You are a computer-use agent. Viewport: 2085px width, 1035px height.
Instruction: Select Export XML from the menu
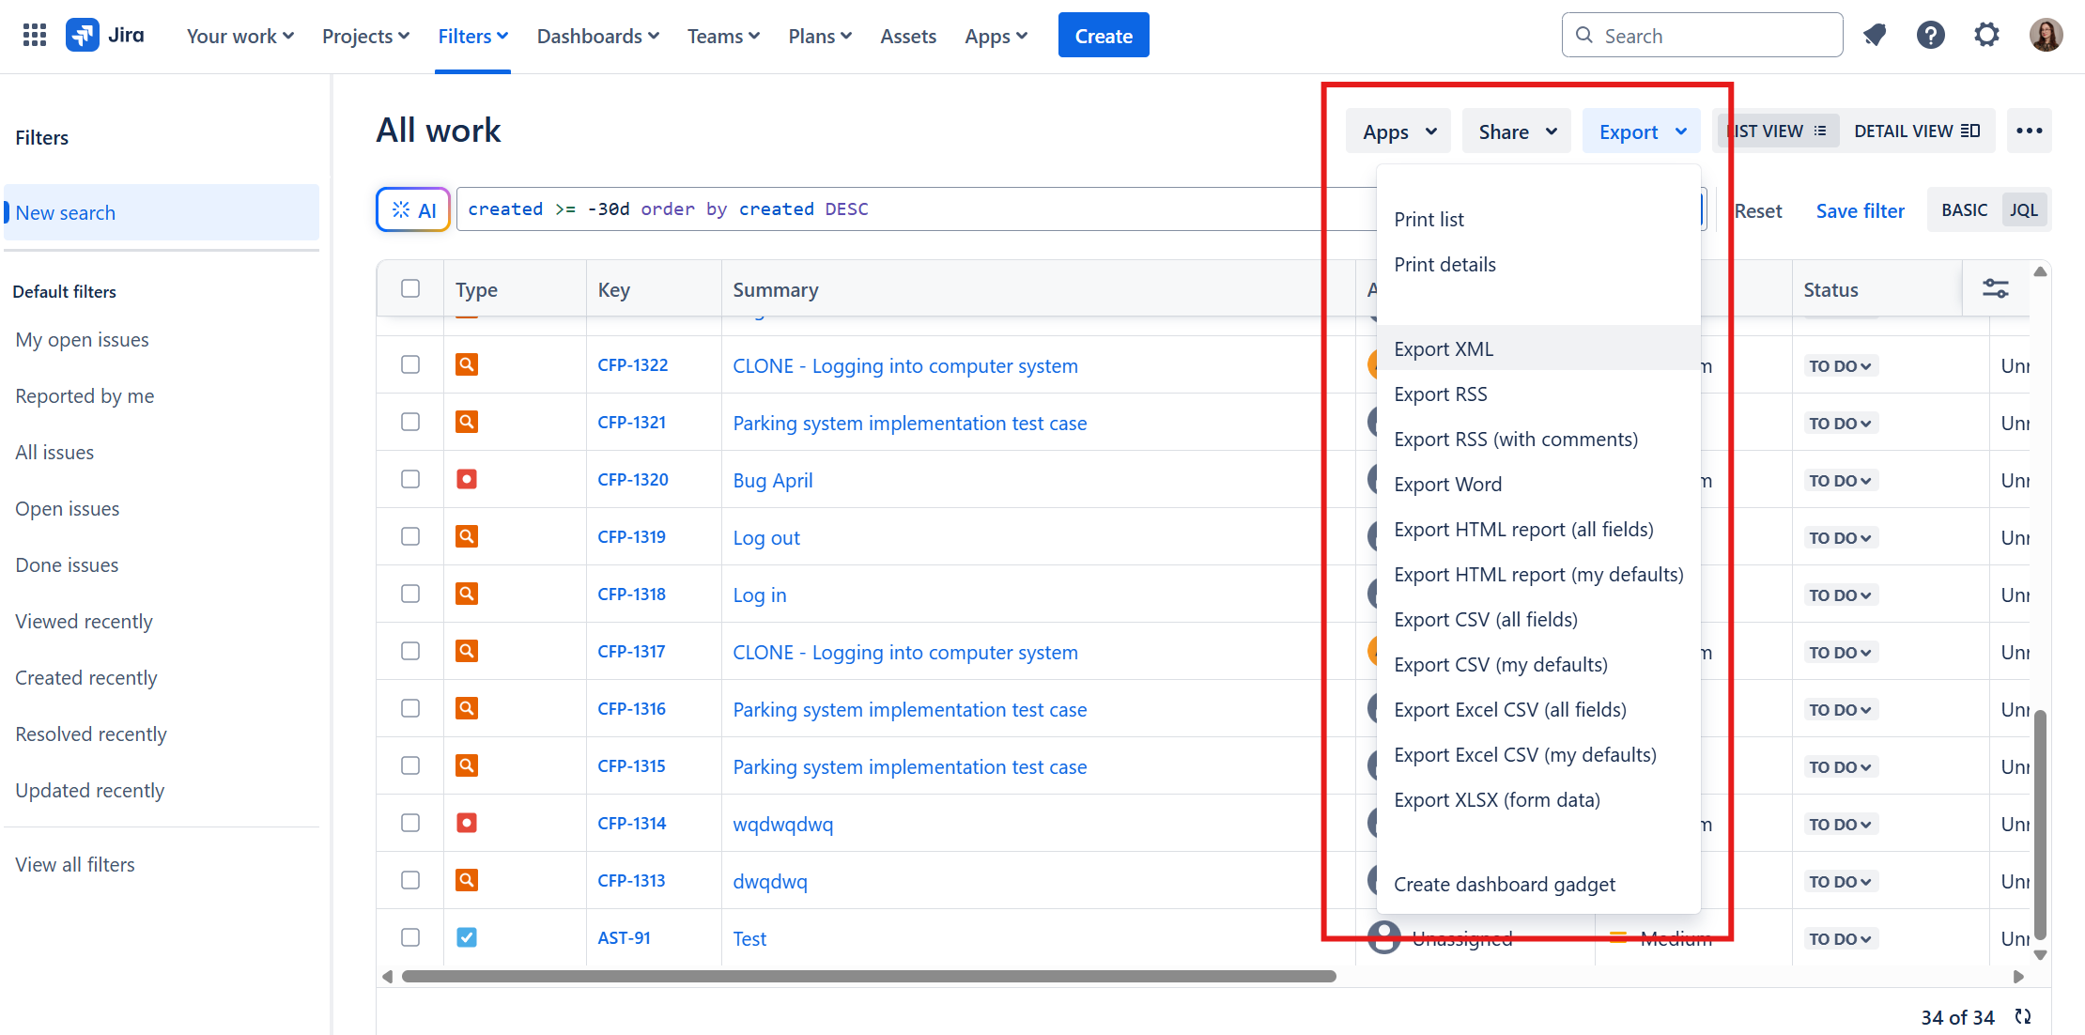[x=1538, y=348]
